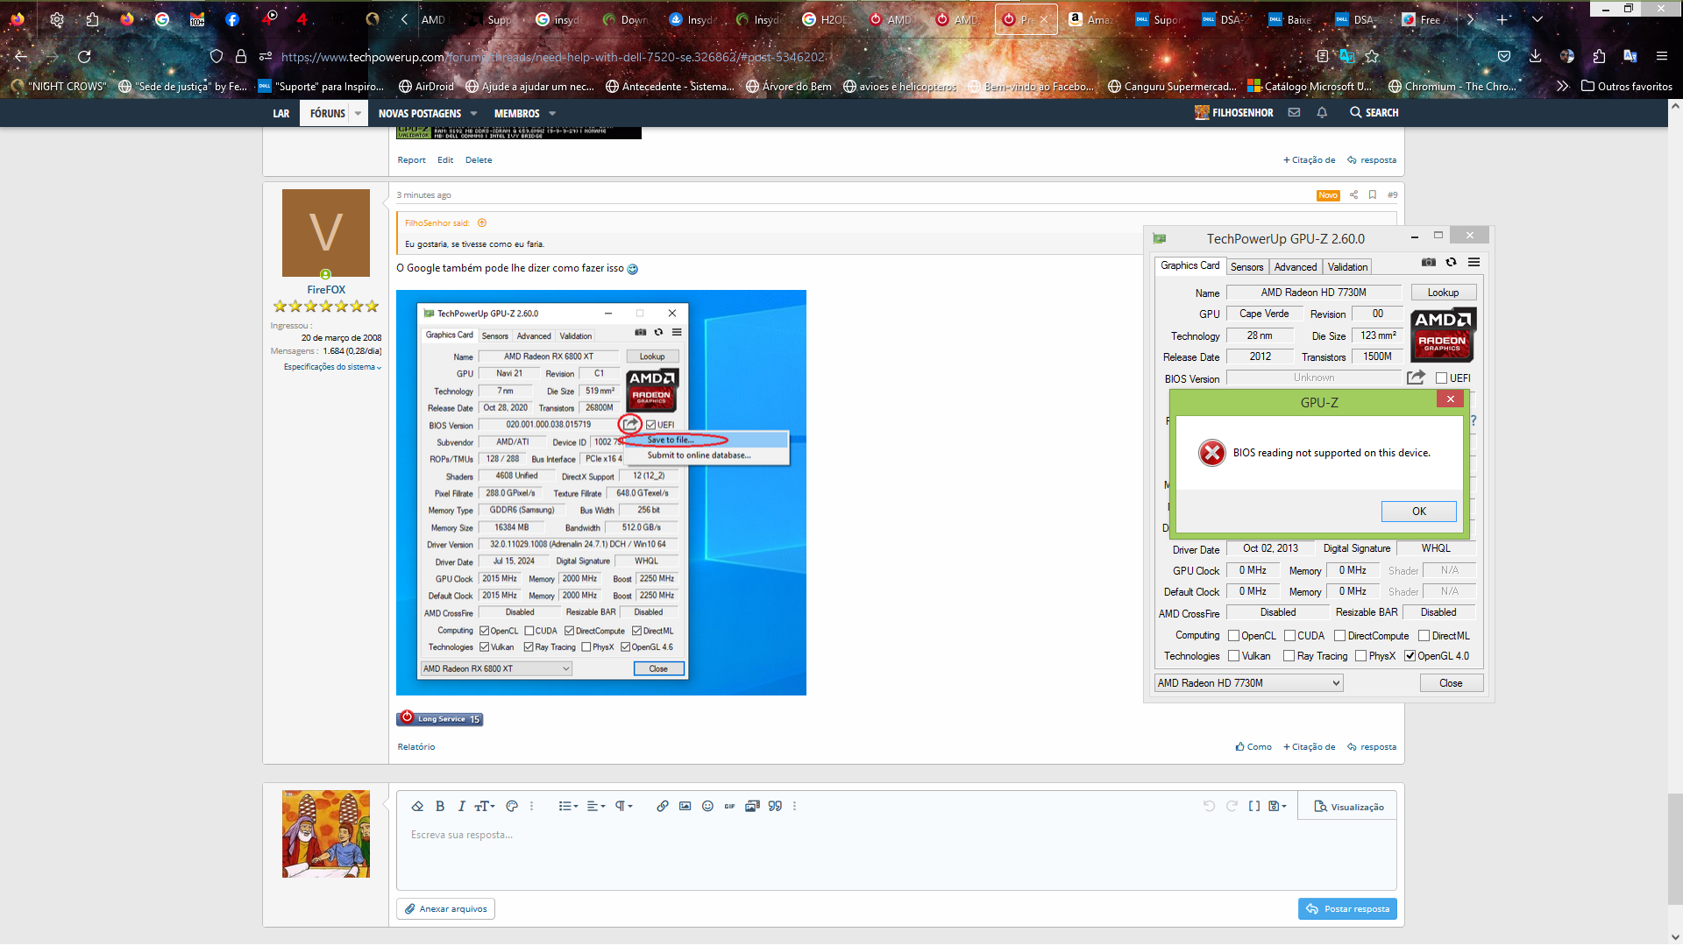Image resolution: width=1683 pixels, height=946 pixels.
Task: Expand the NOVAS POSTAGENS dropdown arrow
Action: click(x=473, y=113)
